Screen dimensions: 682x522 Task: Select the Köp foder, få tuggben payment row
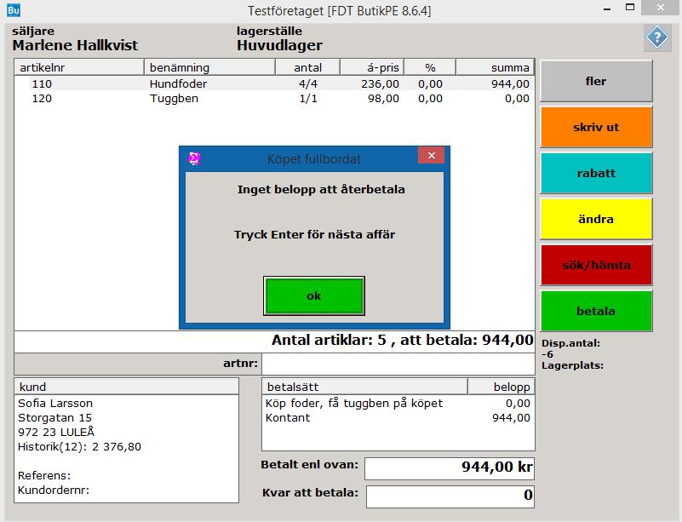[398, 404]
